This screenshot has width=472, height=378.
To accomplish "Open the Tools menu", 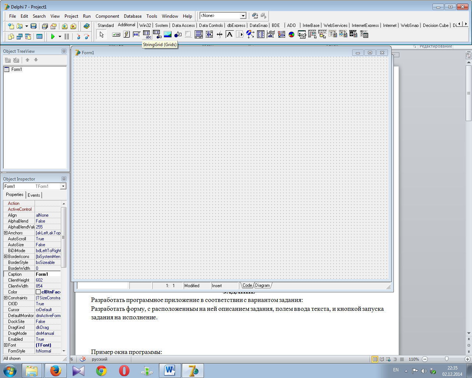I will pyautogui.click(x=152, y=16).
